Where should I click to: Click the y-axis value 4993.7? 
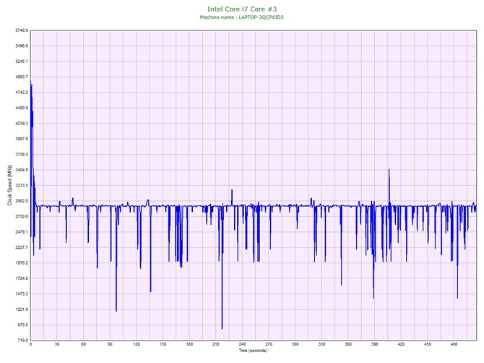(22, 77)
